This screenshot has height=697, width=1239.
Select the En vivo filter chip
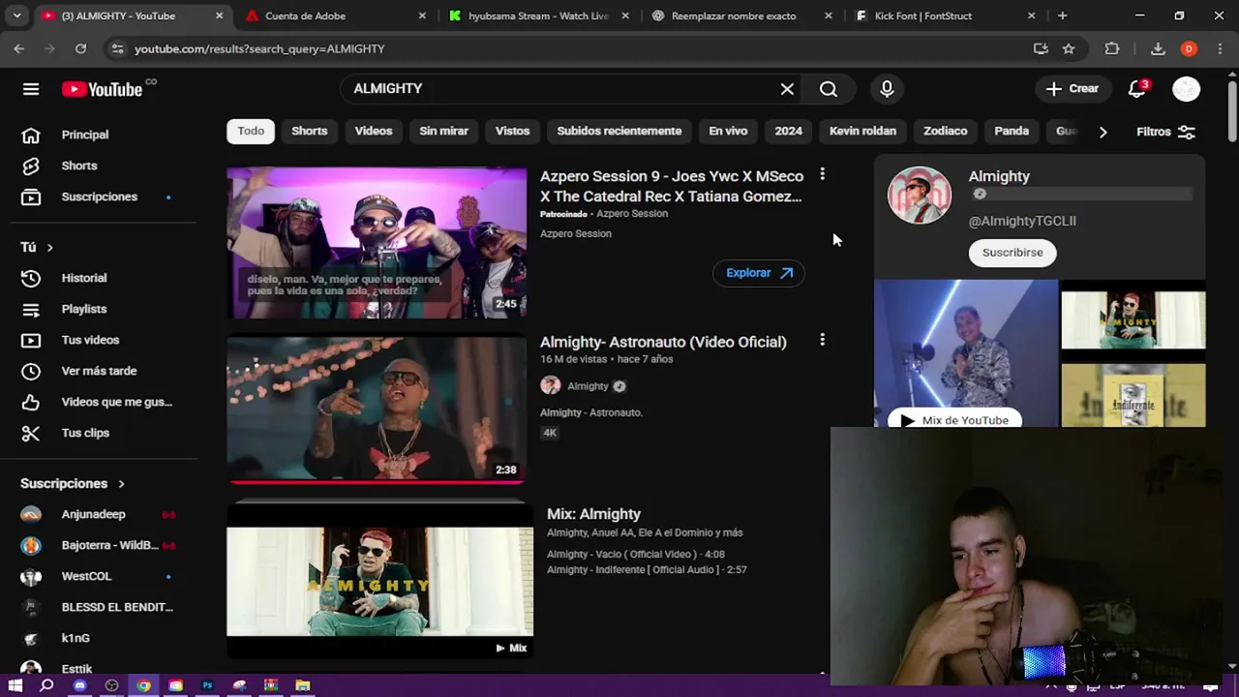point(728,131)
